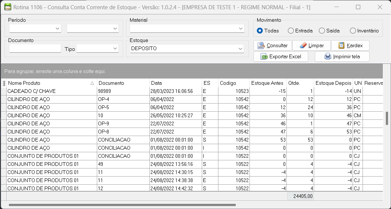Screen dimensions: 391x209
Task: Open the Período start date dropdown
Action: point(58,28)
